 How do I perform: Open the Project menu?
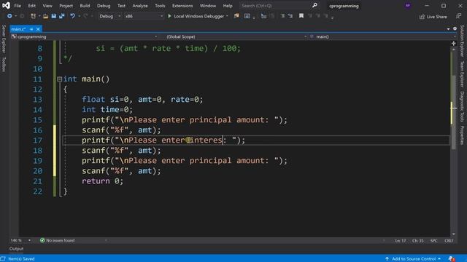coord(66,6)
